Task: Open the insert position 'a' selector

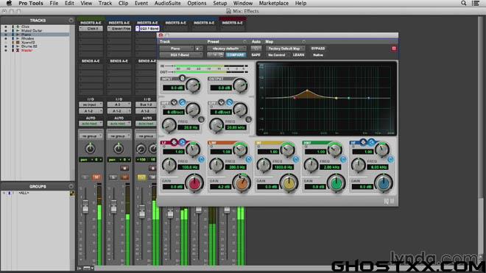Action: (198, 49)
